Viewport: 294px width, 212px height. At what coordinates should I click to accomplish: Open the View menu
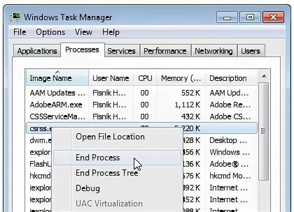pyautogui.click(x=84, y=32)
